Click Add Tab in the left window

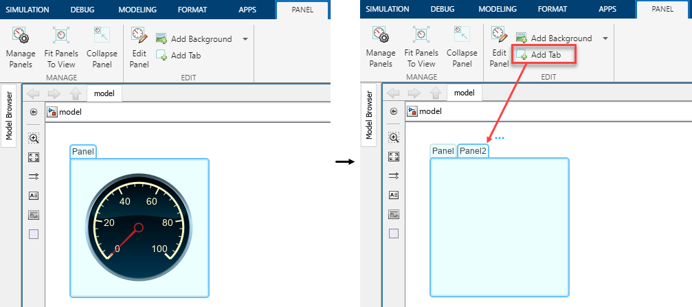[178, 56]
